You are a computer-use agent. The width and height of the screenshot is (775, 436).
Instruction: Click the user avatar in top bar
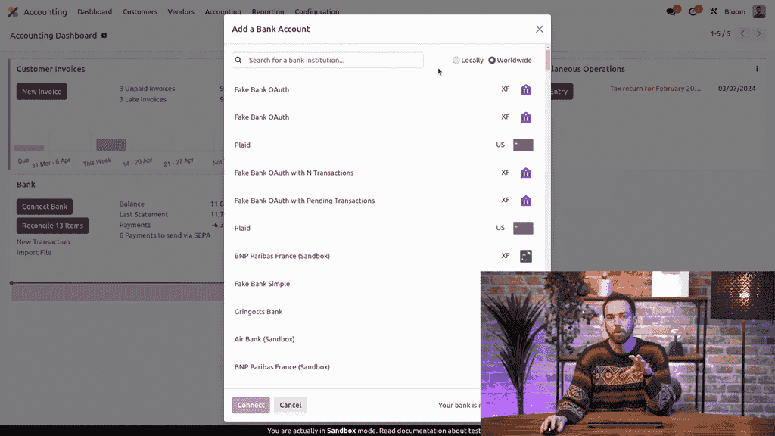coord(759,12)
